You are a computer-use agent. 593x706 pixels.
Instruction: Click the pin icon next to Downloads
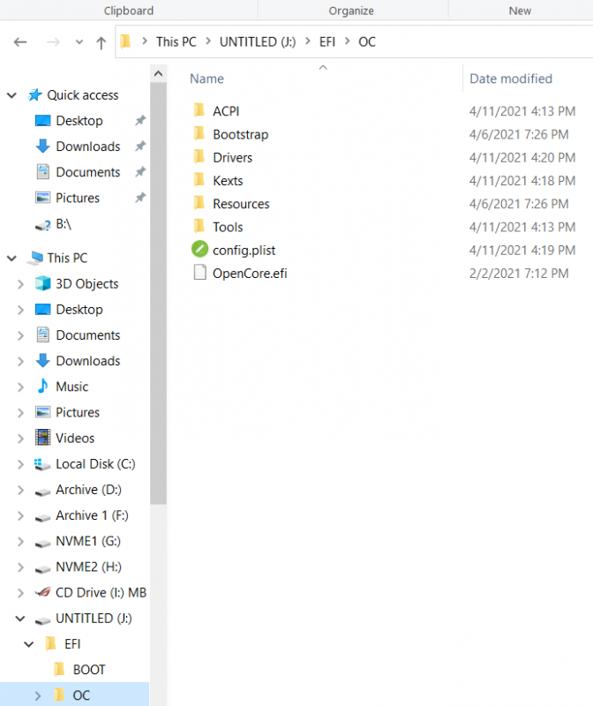click(x=140, y=146)
